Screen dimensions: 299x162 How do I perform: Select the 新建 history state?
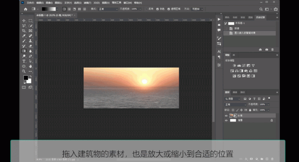pos(250,28)
